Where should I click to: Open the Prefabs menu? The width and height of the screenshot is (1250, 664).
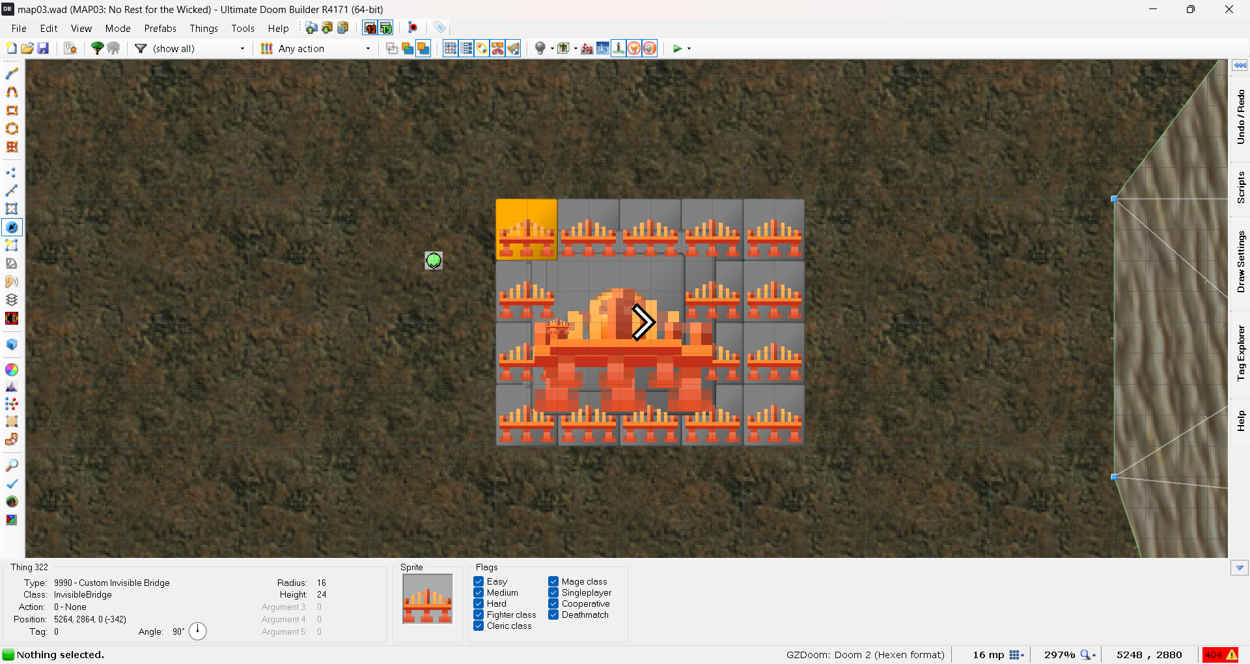(x=160, y=28)
